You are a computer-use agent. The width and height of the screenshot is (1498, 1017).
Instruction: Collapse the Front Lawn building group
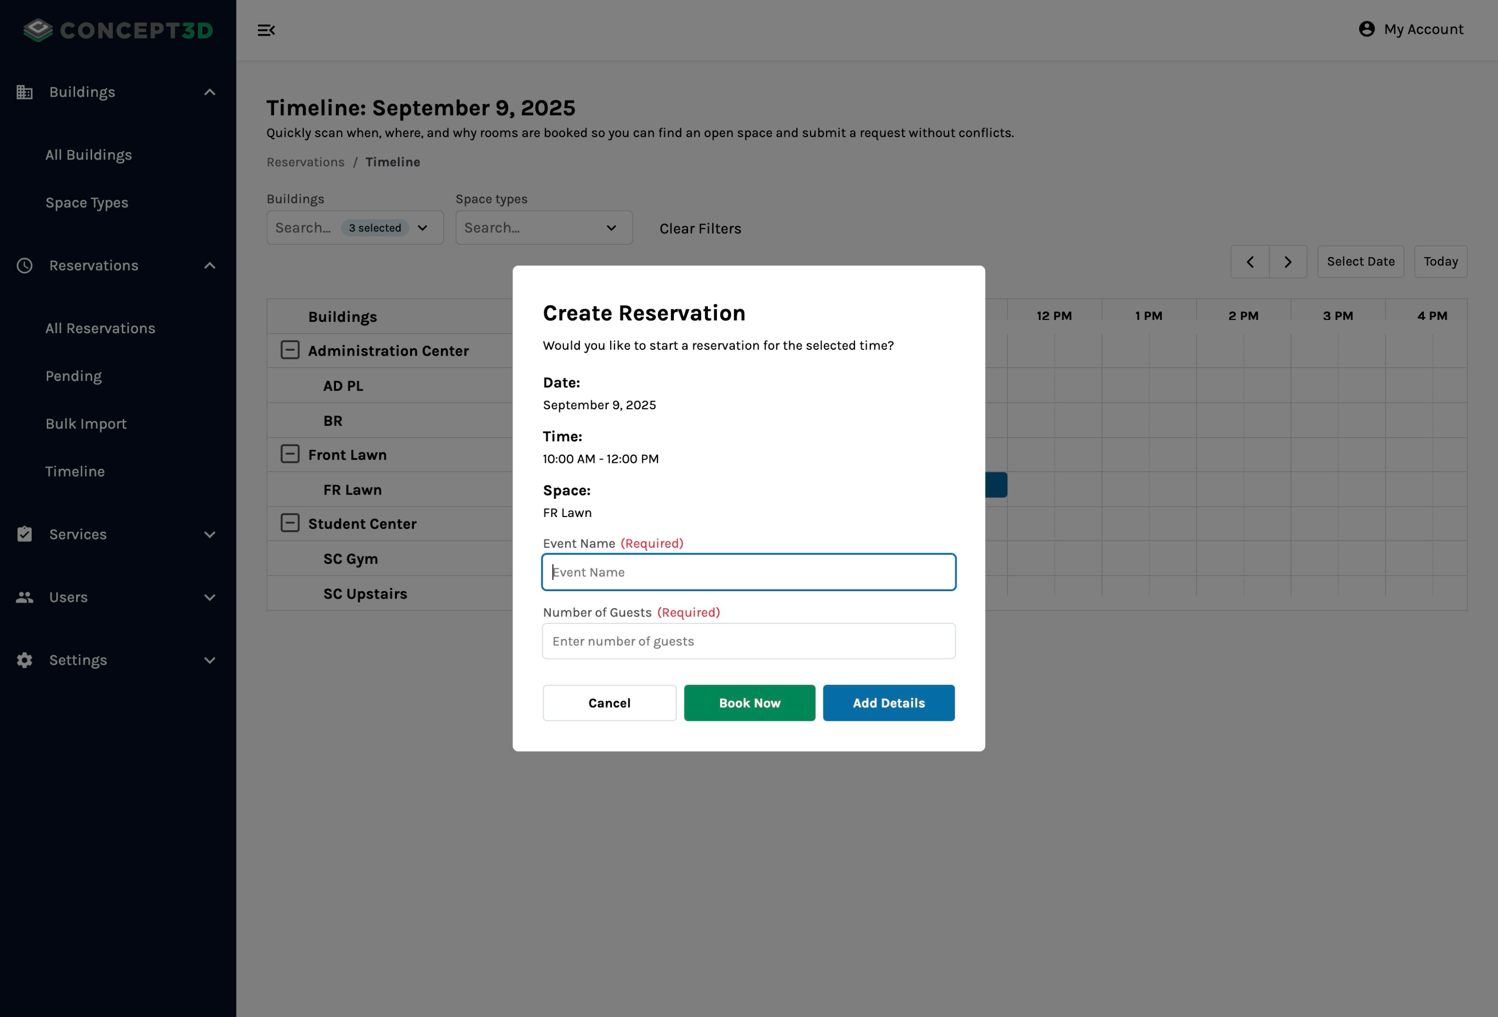pyautogui.click(x=290, y=454)
